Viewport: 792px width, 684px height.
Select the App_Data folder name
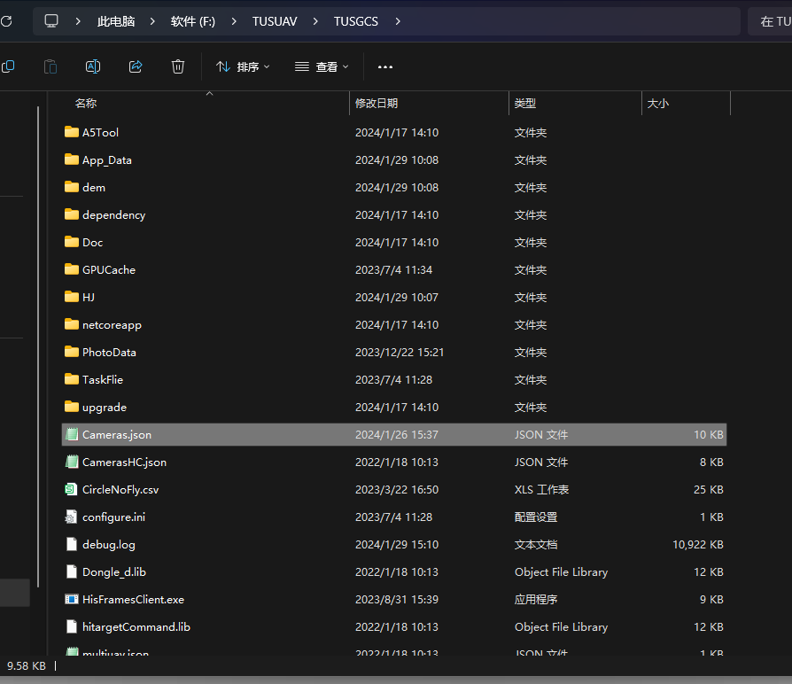pos(107,160)
